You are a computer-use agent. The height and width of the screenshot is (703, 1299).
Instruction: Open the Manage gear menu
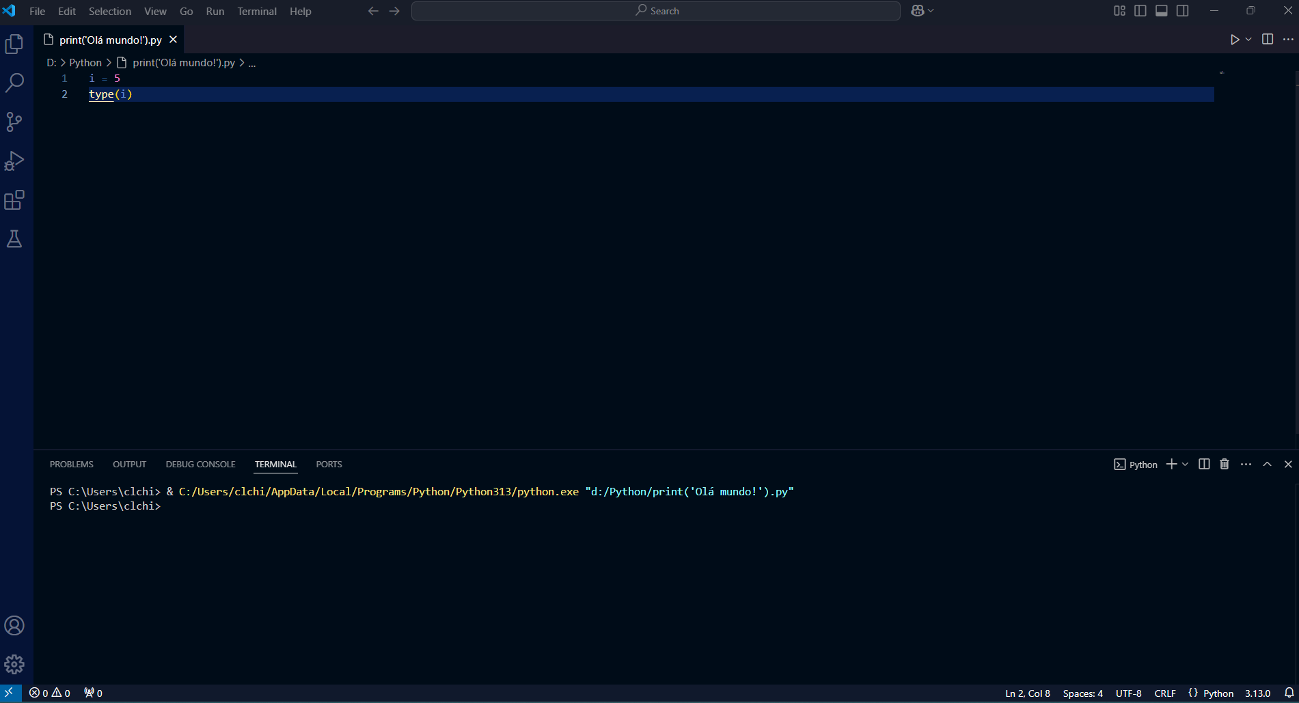click(14, 664)
